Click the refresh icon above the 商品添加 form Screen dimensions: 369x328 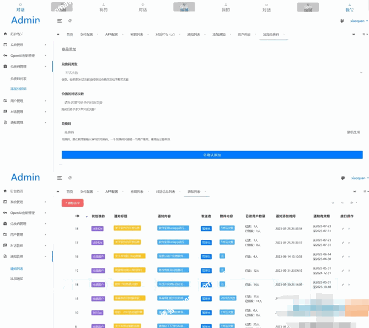pyautogui.click(x=70, y=21)
